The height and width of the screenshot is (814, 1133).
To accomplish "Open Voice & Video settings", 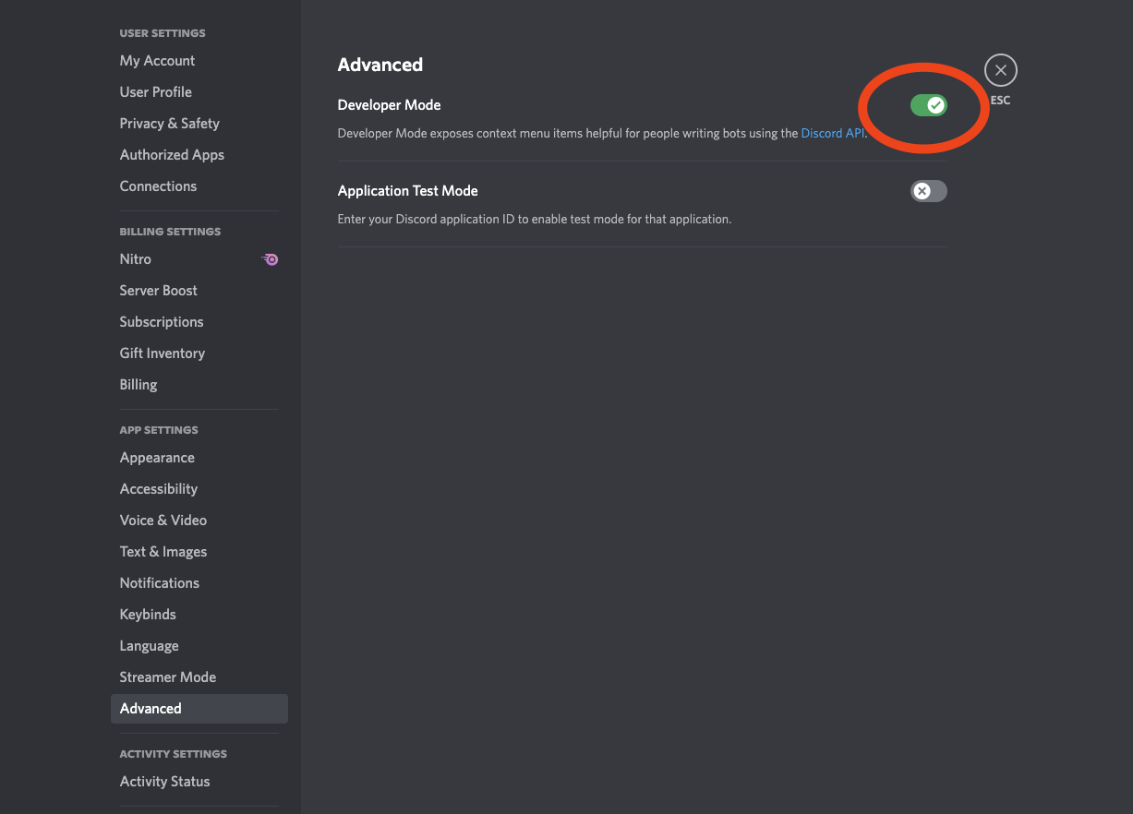I will [163, 520].
